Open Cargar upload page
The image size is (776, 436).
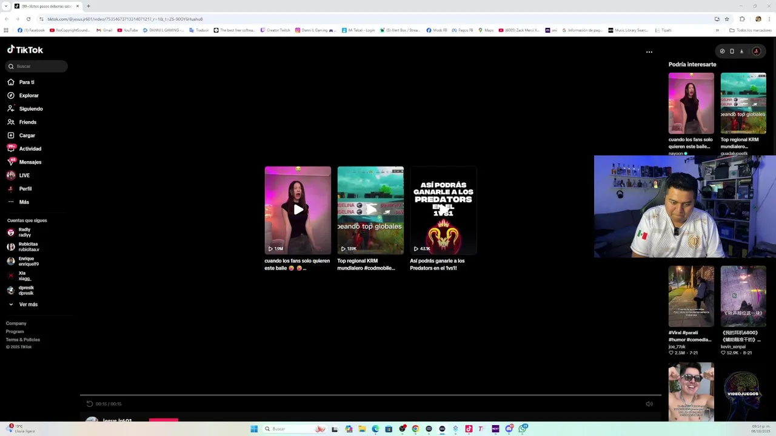(21, 136)
